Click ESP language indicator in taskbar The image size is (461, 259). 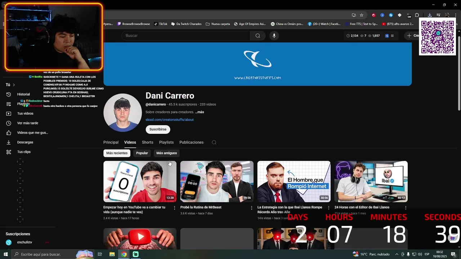point(427,254)
